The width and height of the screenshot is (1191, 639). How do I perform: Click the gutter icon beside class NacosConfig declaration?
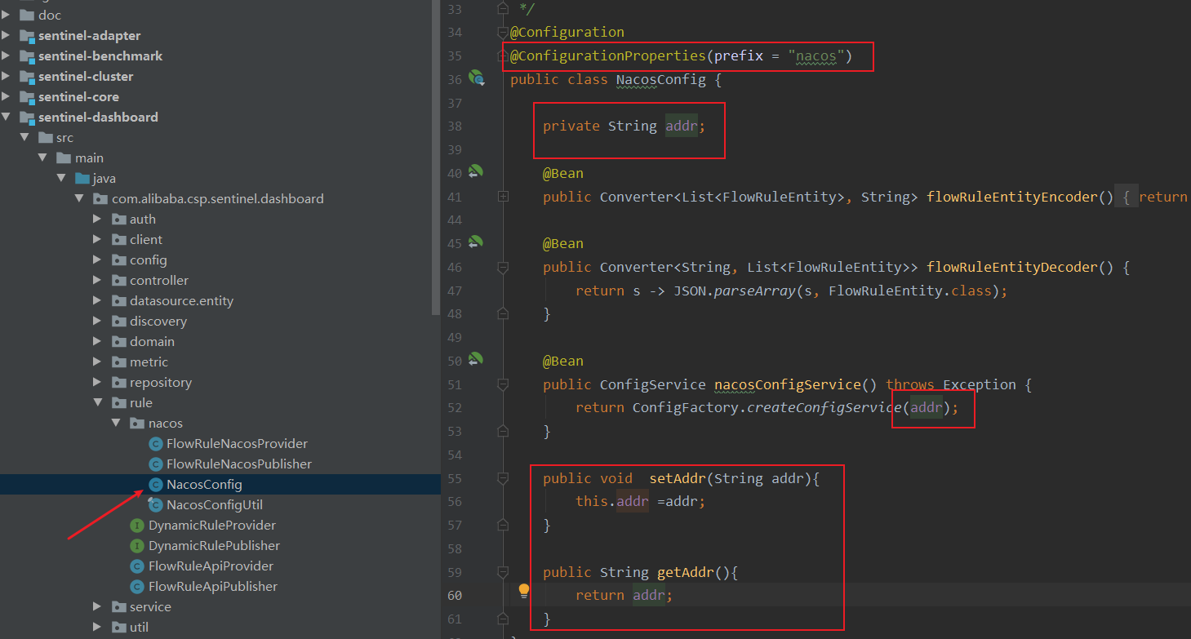pyautogui.click(x=477, y=79)
